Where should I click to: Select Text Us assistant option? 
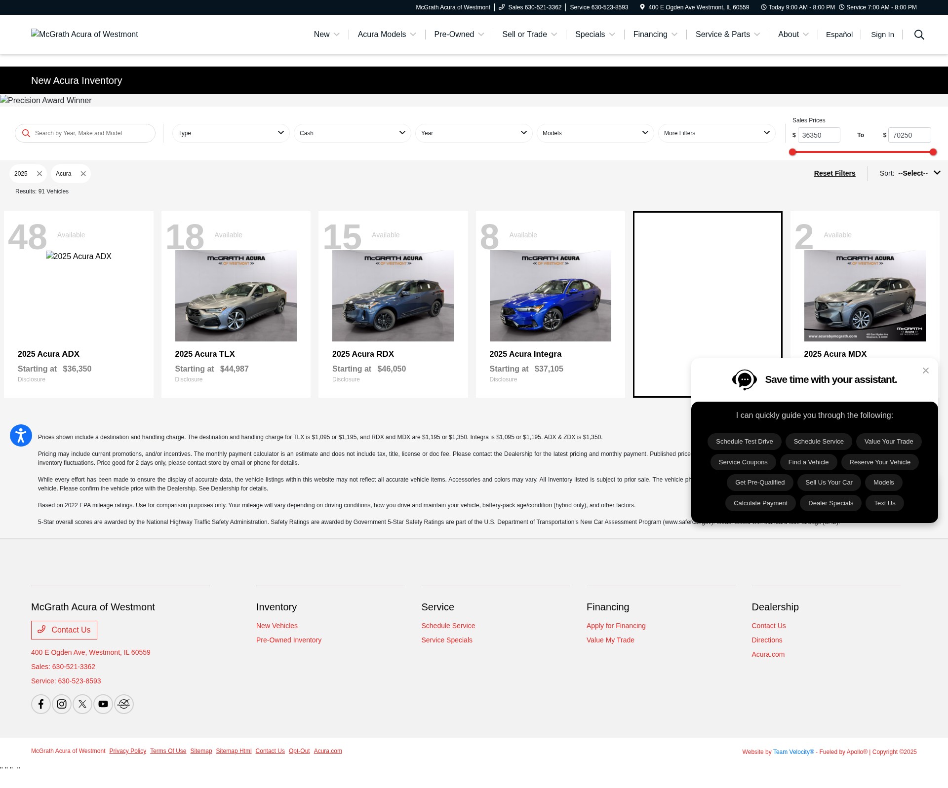[x=884, y=503]
